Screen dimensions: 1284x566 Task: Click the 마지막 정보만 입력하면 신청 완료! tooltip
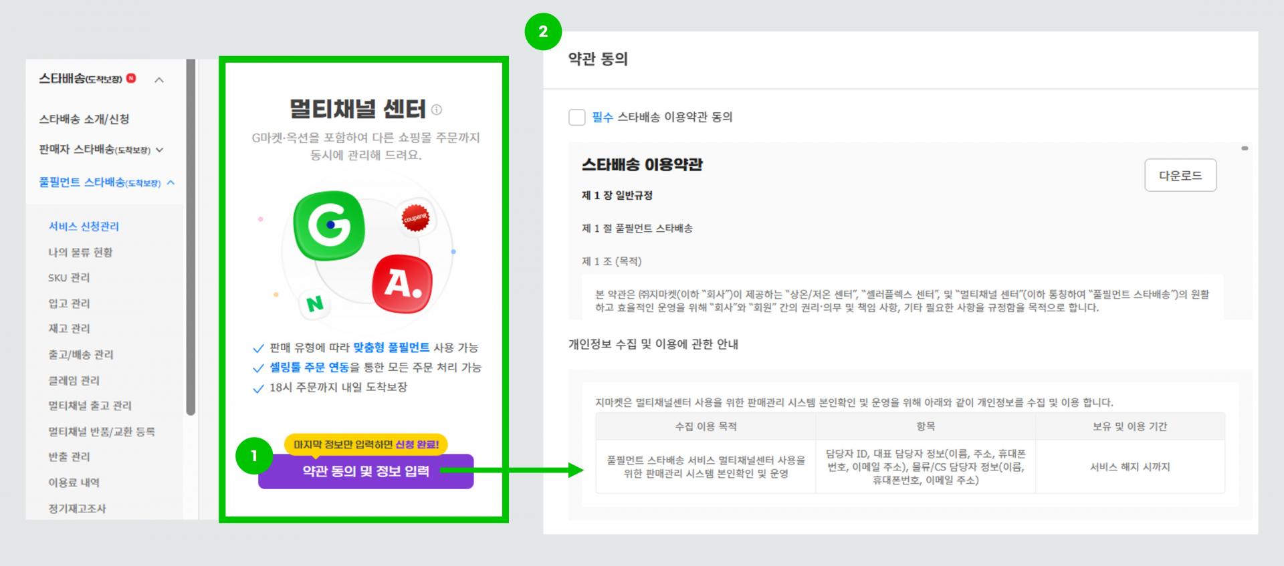coord(366,444)
